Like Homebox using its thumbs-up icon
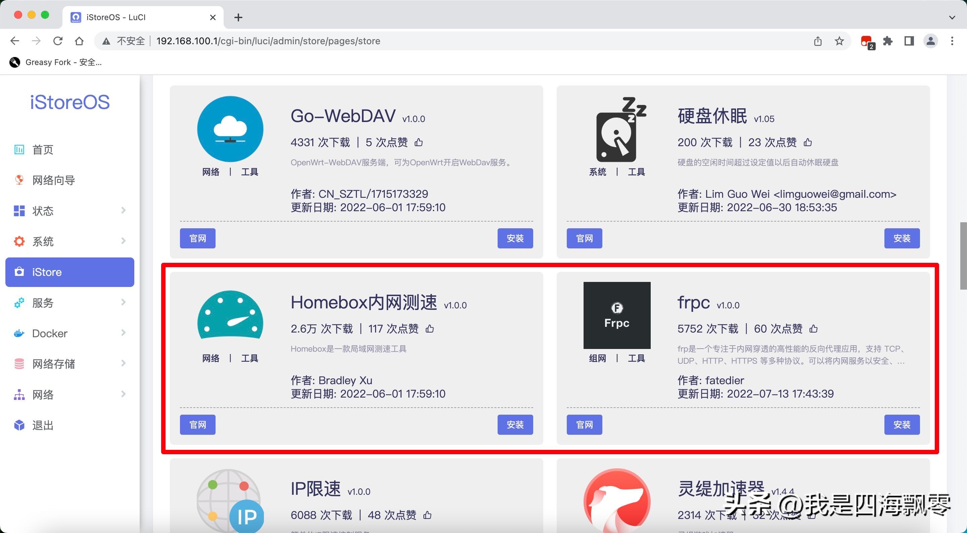Image resolution: width=967 pixels, height=533 pixels. (x=430, y=329)
